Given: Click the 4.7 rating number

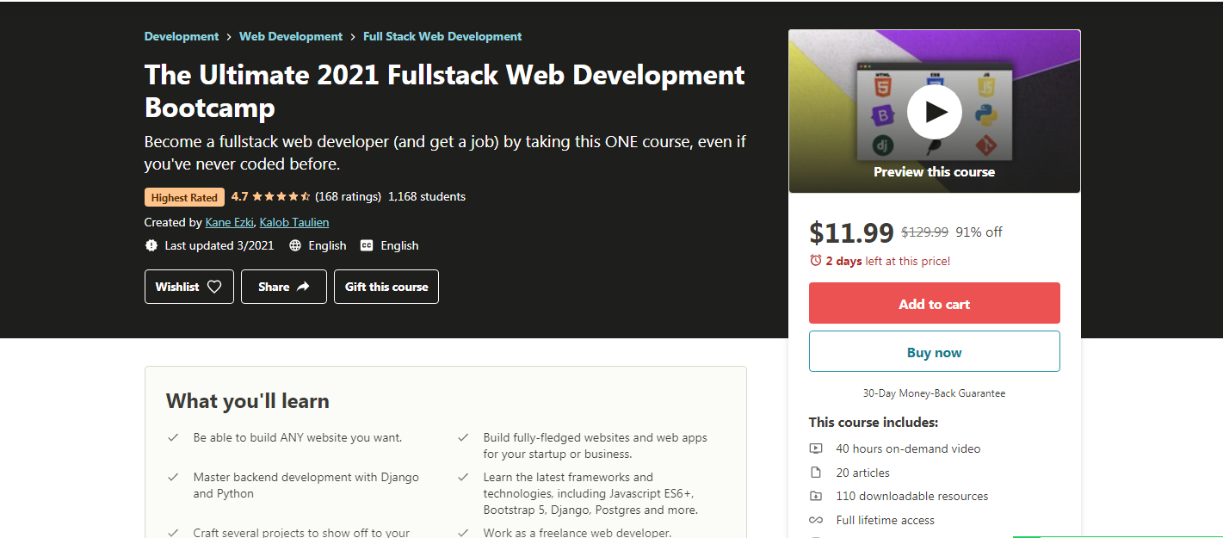Looking at the screenshot, I should click(239, 196).
